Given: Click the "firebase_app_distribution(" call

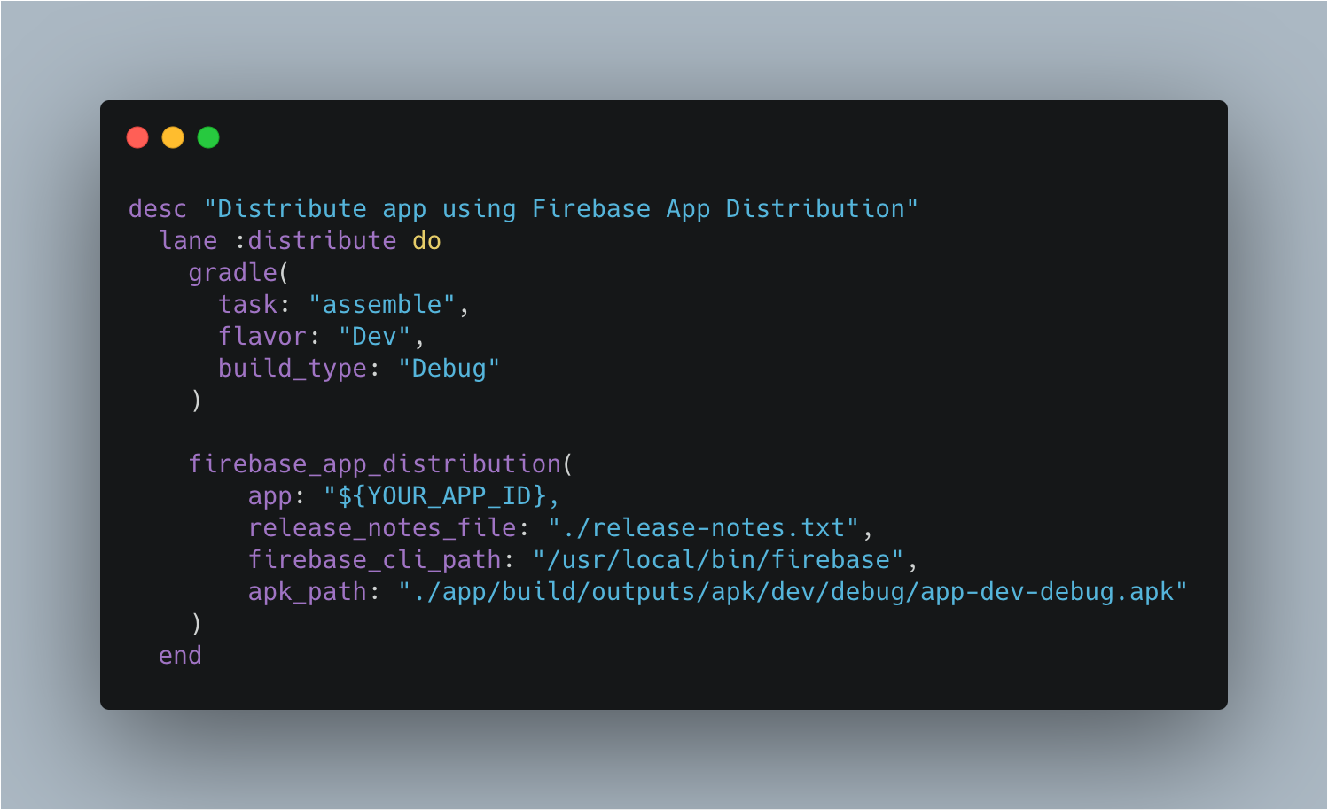Looking at the screenshot, I should [x=381, y=464].
